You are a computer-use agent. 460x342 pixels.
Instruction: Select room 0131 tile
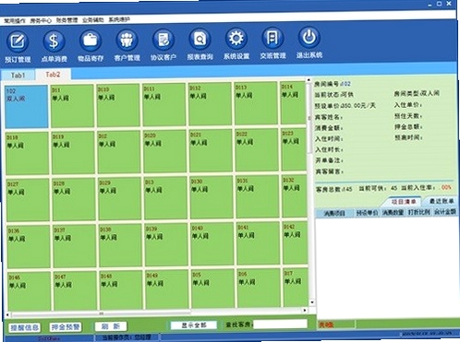(x=257, y=196)
